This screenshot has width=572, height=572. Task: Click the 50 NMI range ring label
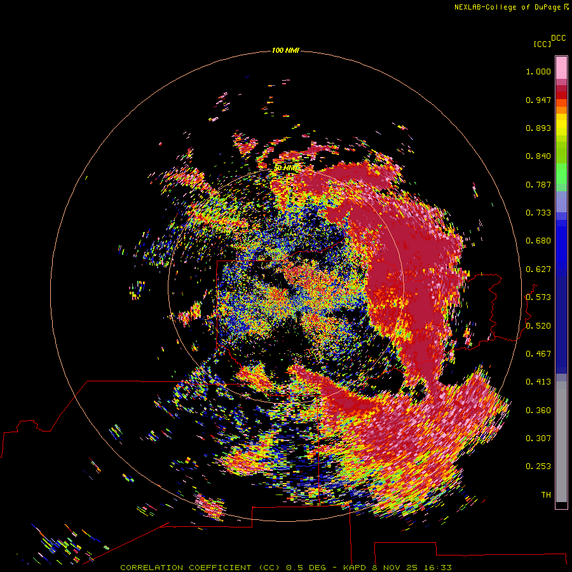point(285,168)
